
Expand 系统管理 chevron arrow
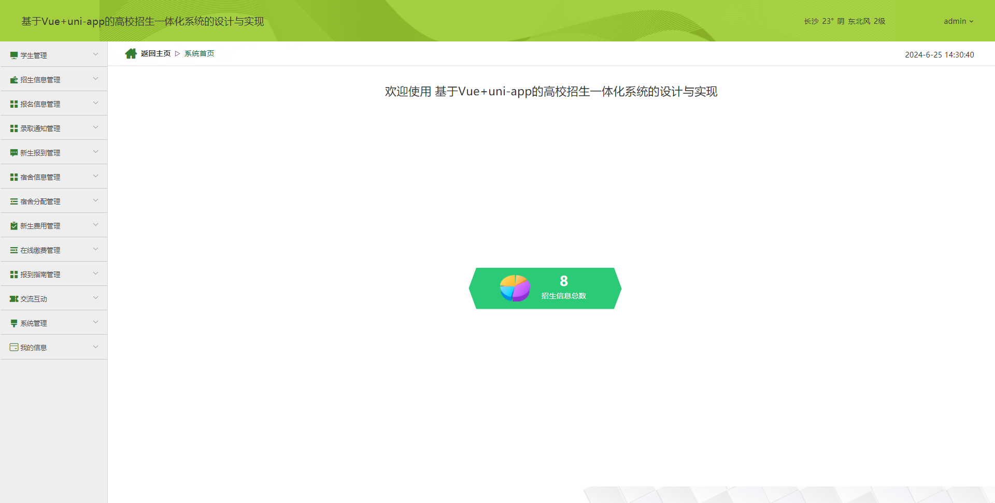pos(95,322)
